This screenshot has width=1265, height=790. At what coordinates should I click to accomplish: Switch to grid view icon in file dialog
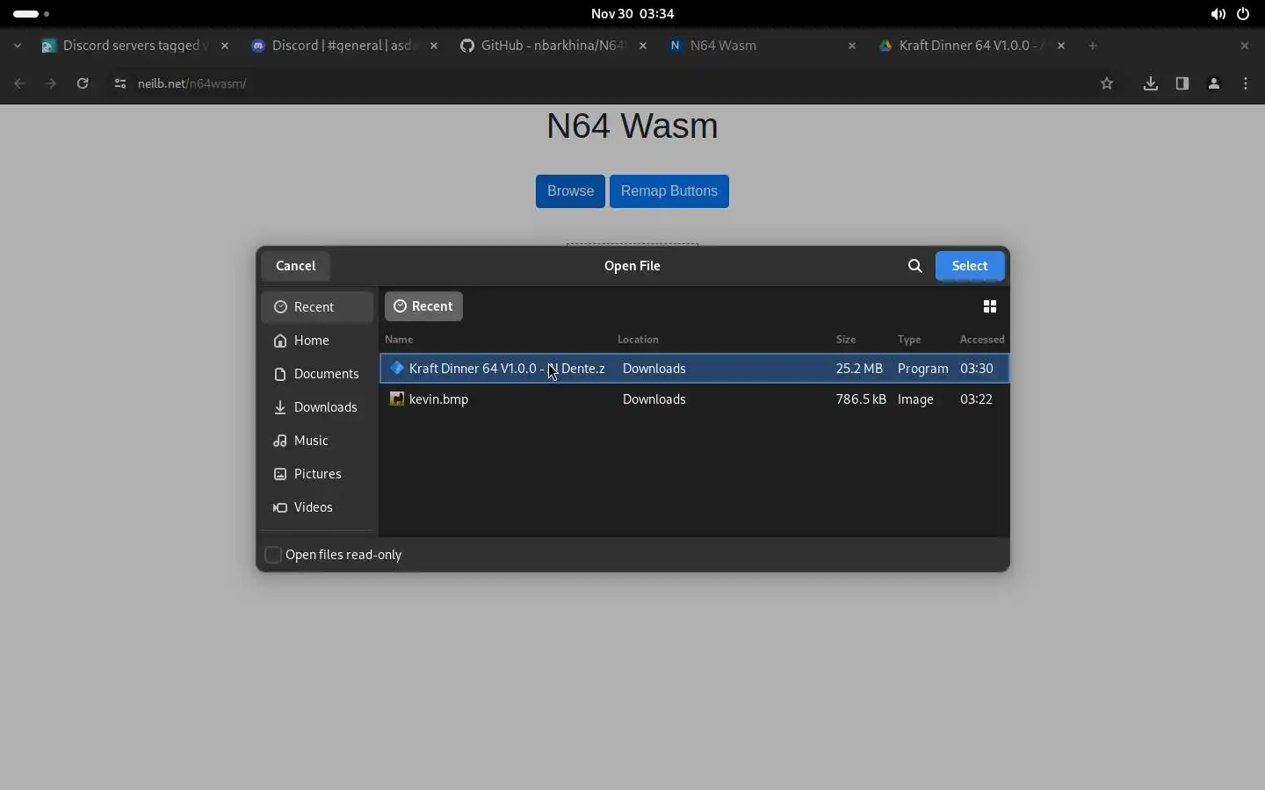pyautogui.click(x=990, y=306)
